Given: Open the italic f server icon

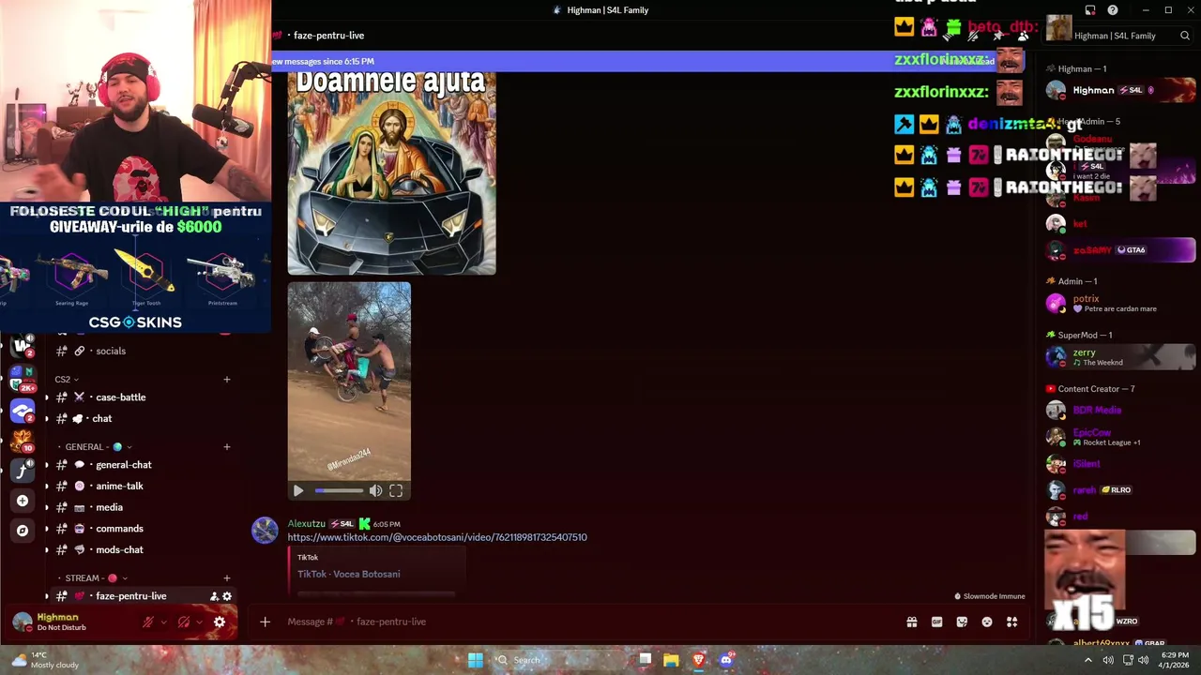Looking at the screenshot, I should pyautogui.click(x=23, y=470).
